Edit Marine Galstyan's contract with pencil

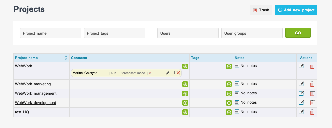pos(168,73)
